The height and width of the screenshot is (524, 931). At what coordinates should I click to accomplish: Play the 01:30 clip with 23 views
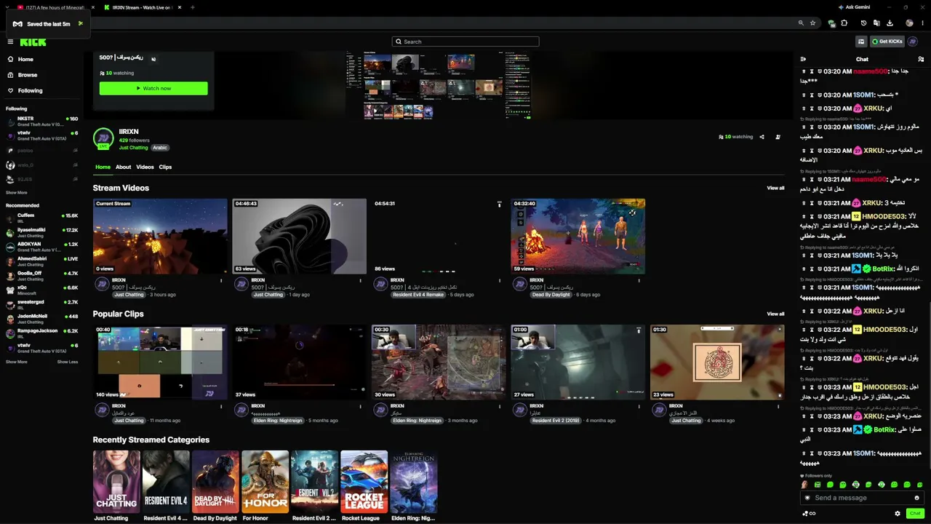[717, 362]
